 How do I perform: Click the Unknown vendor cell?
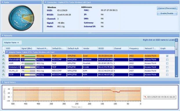point(90,60)
